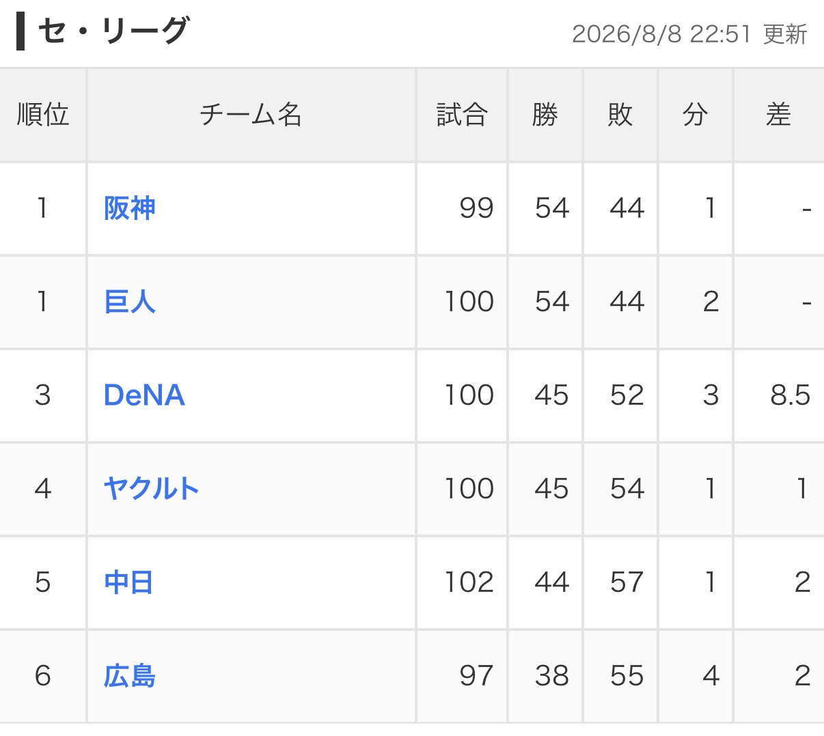Open the 中日 team link
The width and height of the screenshot is (824, 736).
[128, 582]
